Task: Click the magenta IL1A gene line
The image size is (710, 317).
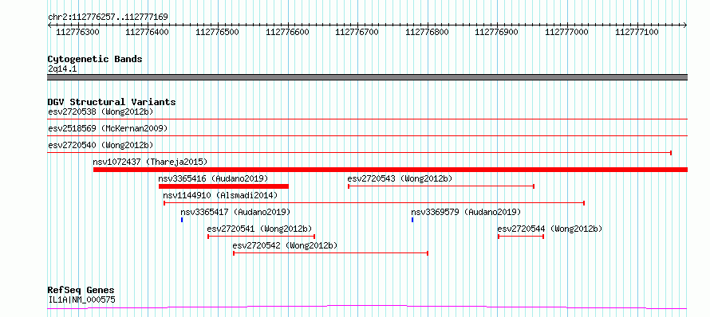Action: (x=367, y=307)
